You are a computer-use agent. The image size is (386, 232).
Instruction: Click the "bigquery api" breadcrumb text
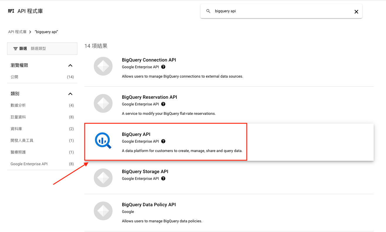[46, 32]
